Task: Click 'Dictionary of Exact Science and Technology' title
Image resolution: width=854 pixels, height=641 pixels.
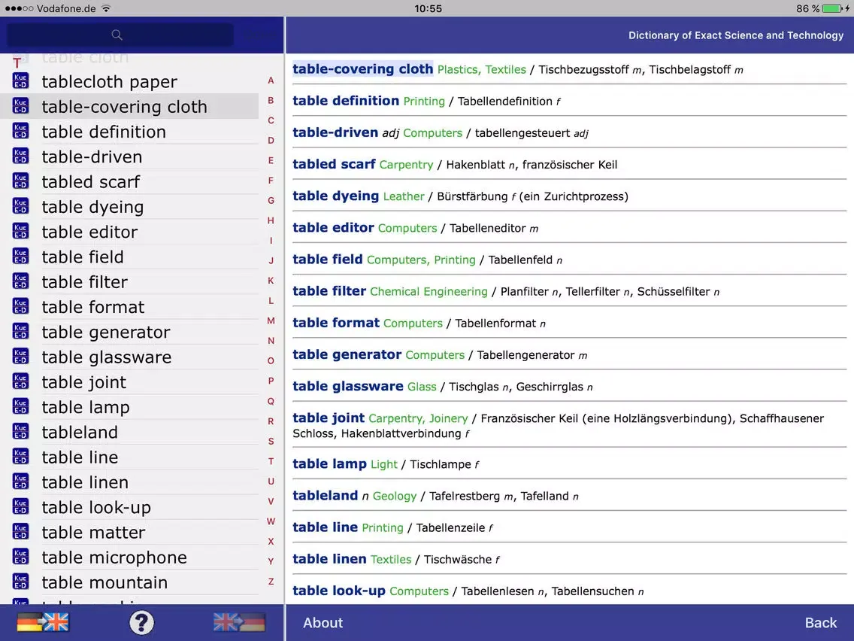Action: (x=736, y=35)
